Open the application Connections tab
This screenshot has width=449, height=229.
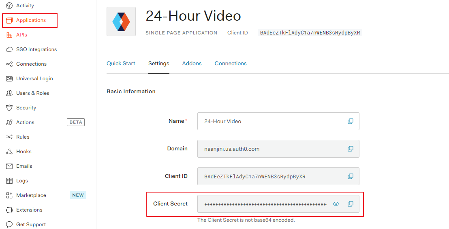point(231,63)
